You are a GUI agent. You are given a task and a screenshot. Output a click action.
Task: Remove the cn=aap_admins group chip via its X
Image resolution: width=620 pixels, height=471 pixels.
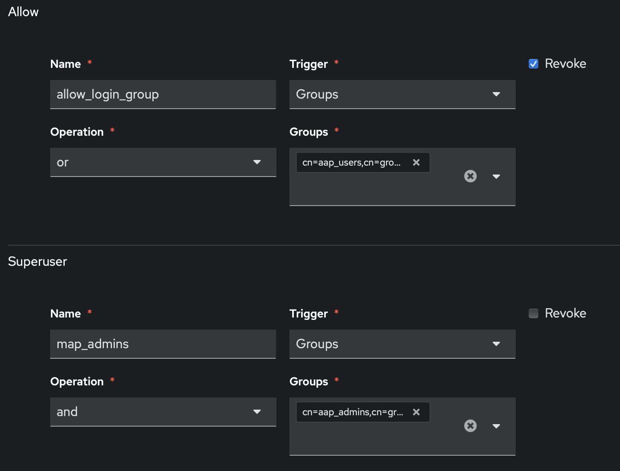pos(416,412)
